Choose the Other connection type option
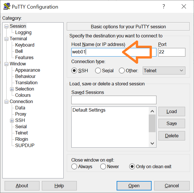194x193 pixels. (x=122, y=71)
